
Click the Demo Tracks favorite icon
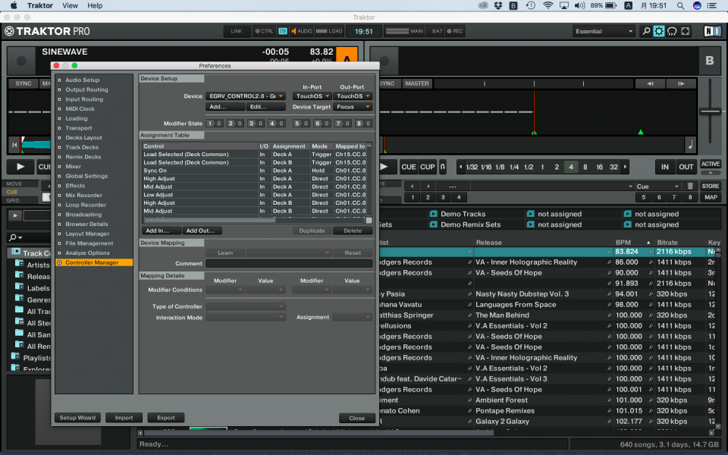[x=434, y=214]
